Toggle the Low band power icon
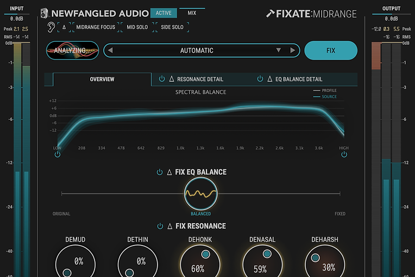 pos(58,154)
